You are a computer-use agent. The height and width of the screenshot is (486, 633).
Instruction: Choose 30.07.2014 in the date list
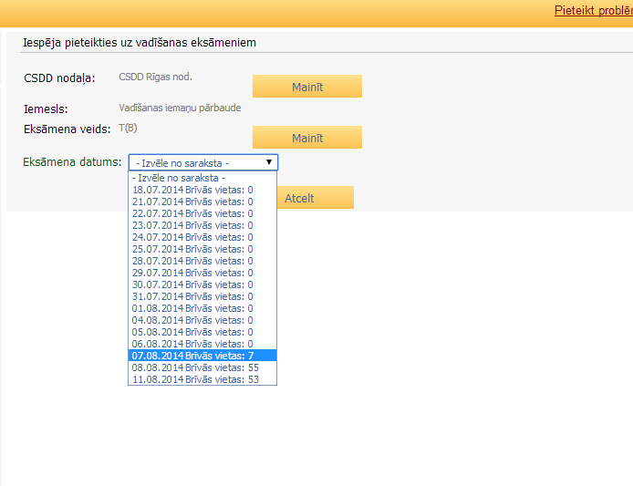[x=202, y=284]
